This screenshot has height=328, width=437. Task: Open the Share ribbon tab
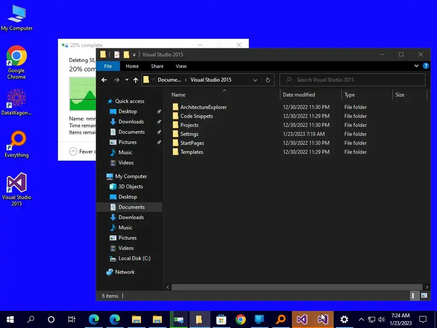click(157, 66)
